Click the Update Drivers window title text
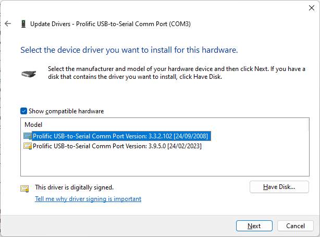The width and height of the screenshot is (320, 237). pos(110,24)
